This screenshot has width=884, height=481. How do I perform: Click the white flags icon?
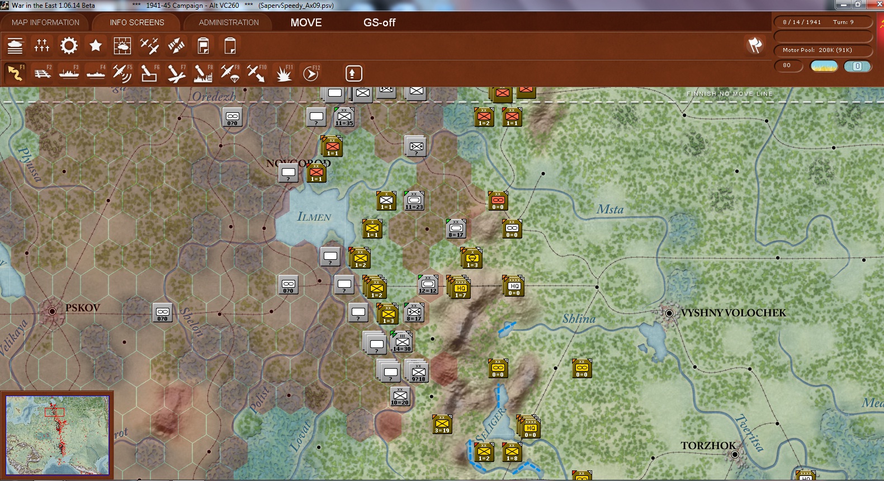(x=755, y=45)
